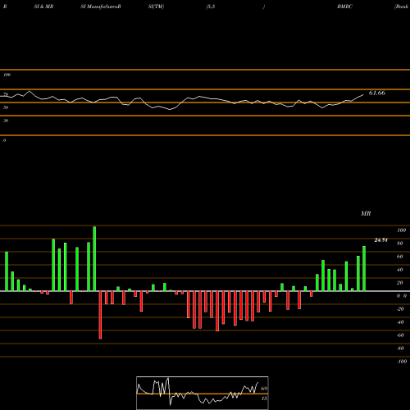Click the 40 axis label in MR panel
Image resolution: width=410 pixels, height=410 pixels.
tap(400, 270)
